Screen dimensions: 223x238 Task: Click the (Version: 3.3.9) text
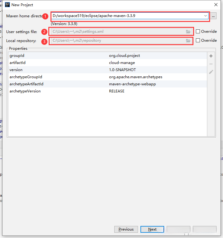click(64, 24)
